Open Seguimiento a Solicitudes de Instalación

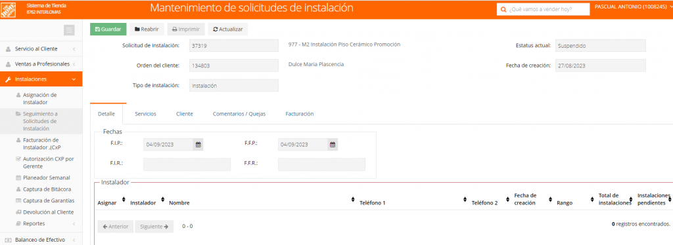(x=41, y=121)
